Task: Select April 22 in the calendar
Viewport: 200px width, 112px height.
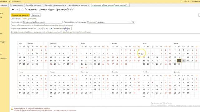Action: pos(122,61)
